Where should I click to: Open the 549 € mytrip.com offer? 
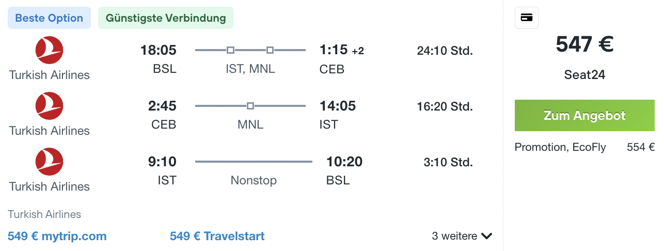pos(57,236)
